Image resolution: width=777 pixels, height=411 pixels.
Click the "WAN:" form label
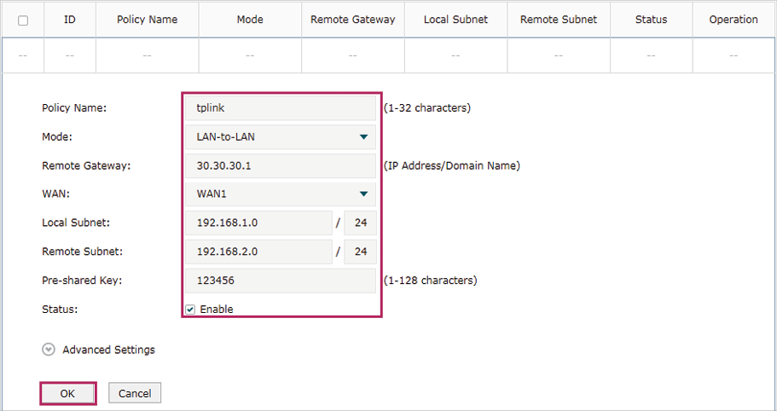56,194
